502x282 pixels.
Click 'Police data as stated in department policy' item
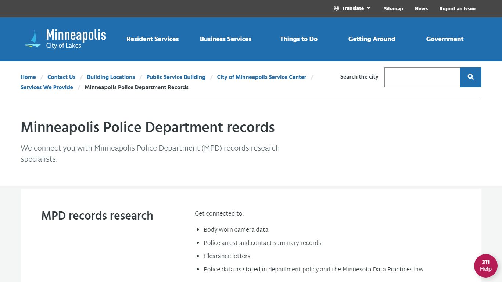[313, 270]
